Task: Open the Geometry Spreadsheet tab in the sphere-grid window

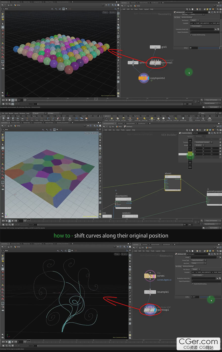Action: (63, 2)
